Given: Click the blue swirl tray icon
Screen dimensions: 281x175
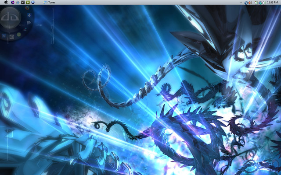Looking at the screenshot, I should point(246,3).
